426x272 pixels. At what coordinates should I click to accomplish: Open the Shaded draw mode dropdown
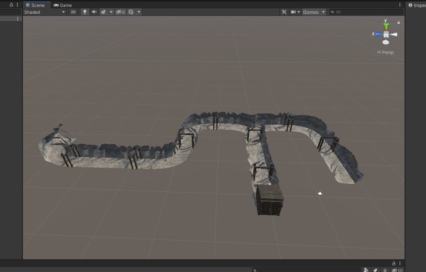click(44, 12)
